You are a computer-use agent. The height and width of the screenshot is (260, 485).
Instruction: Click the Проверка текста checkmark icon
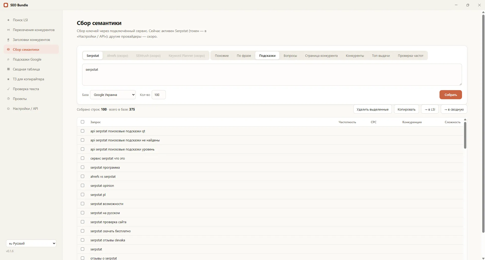point(8,89)
